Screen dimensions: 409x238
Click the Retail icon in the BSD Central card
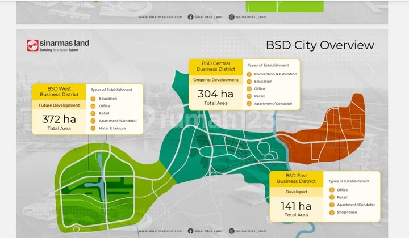click(249, 96)
